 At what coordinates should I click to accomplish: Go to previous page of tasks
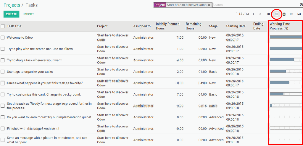click(254, 14)
